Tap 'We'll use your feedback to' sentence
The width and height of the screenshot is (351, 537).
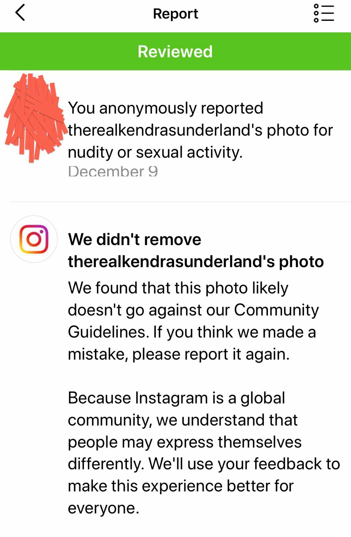point(244,464)
